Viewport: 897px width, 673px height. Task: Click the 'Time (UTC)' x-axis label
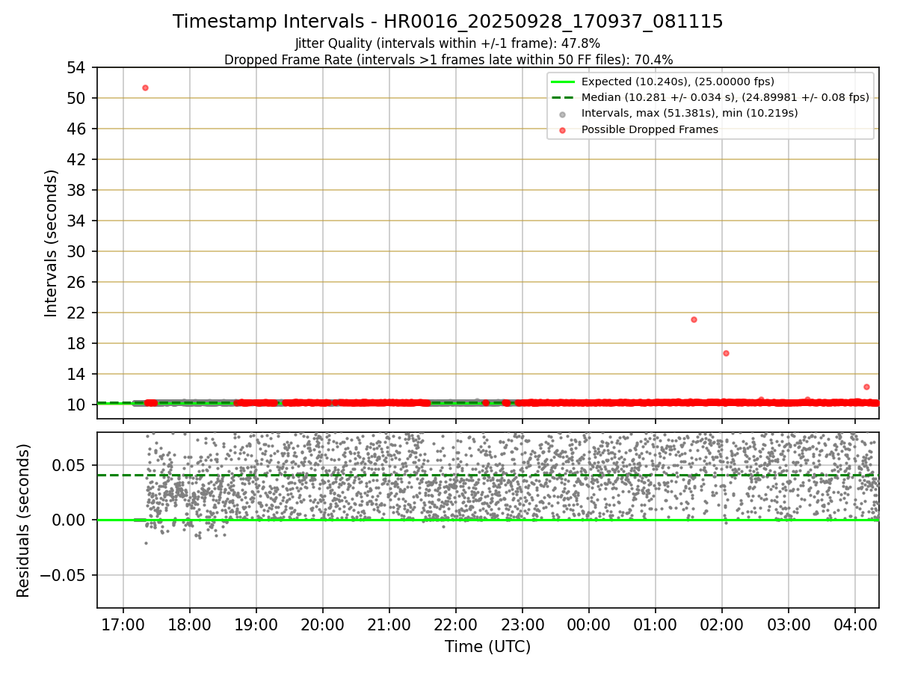[487, 647]
